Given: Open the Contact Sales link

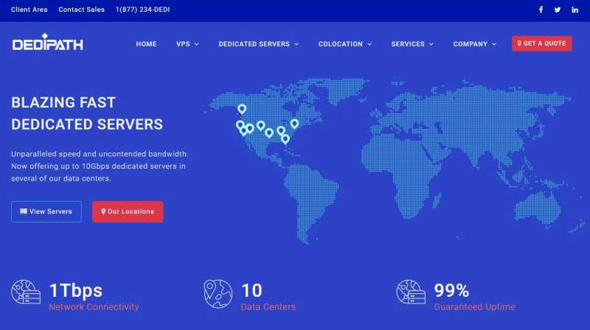Looking at the screenshot, I should (x=81, y=10).
